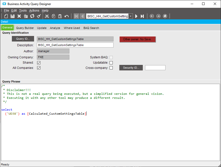Click '[Calculated_CustomSettingsTable]' in the query text
The height and width of the screenshot is (167, 221).
coord(57,114)
